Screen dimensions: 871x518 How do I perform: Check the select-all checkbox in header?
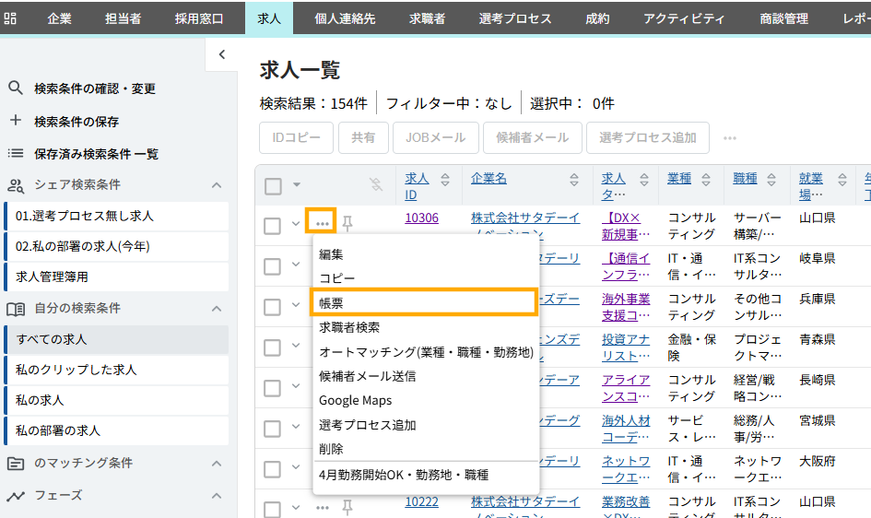[x=273, y=186]
